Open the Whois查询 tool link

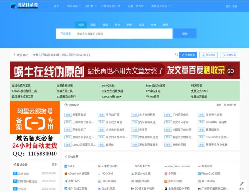tap(152, 96)
